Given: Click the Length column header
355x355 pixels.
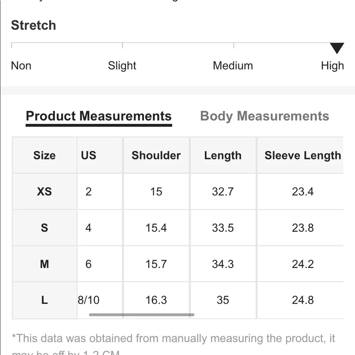Looking at the screenshot, I should tap(223, 155).
